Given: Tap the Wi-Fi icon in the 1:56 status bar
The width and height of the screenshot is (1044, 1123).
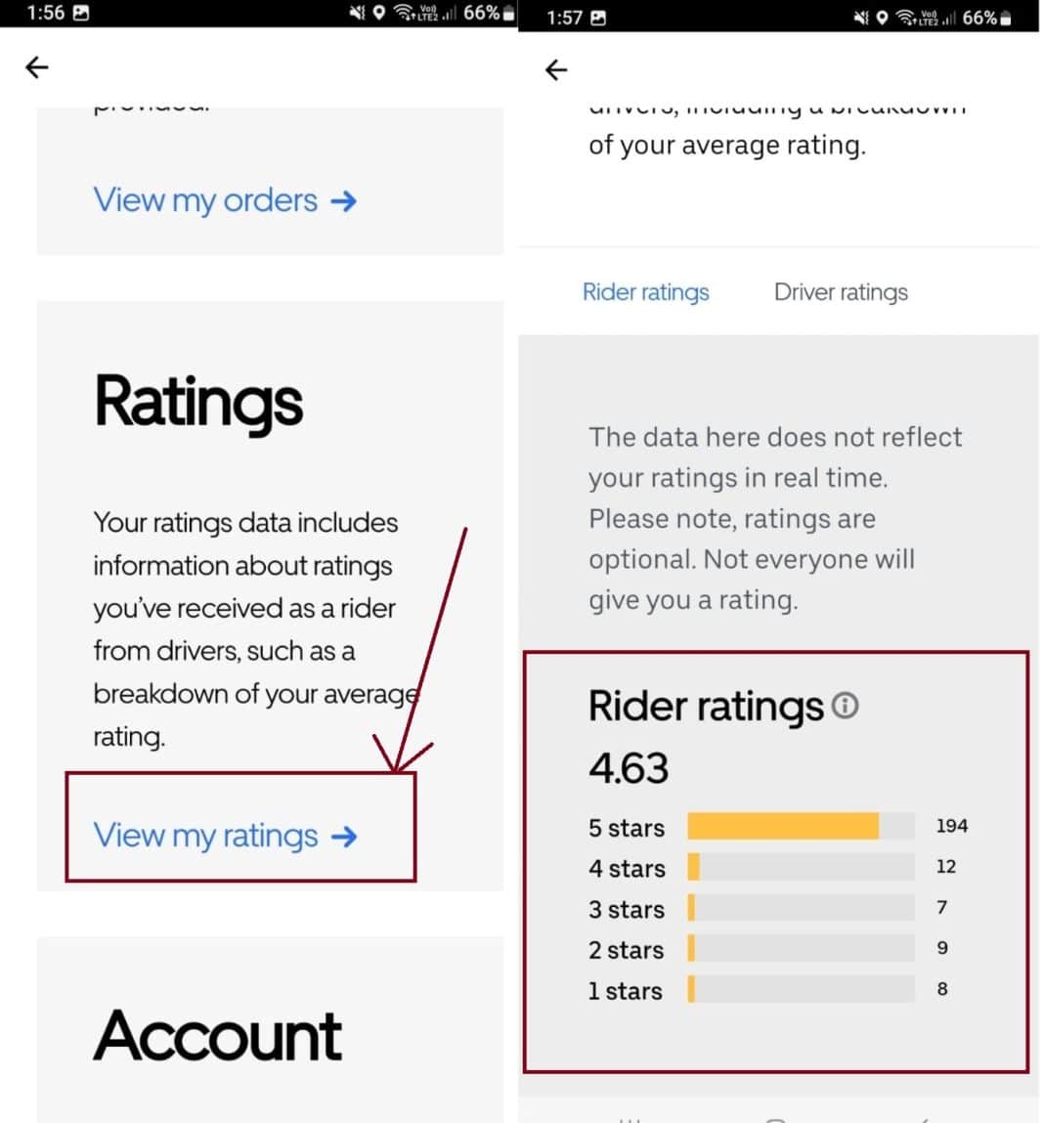Looking at the screenshot, I should (404, 14).
